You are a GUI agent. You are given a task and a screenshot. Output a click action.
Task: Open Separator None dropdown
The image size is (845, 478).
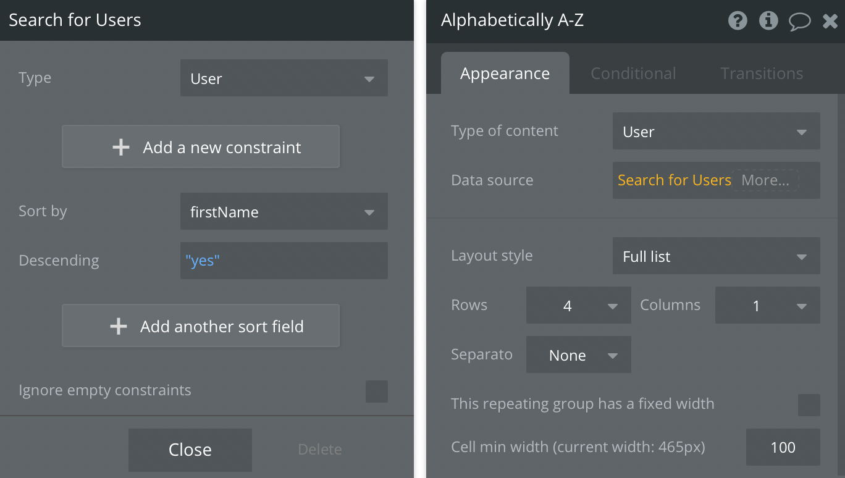579,354
